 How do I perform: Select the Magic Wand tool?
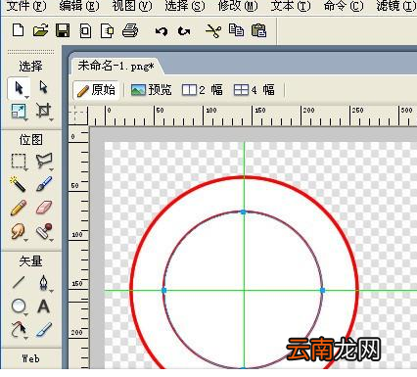click(x=18, y=184)
